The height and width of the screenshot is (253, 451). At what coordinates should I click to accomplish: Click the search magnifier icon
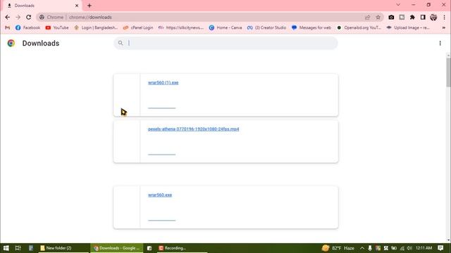pos(121,43)
